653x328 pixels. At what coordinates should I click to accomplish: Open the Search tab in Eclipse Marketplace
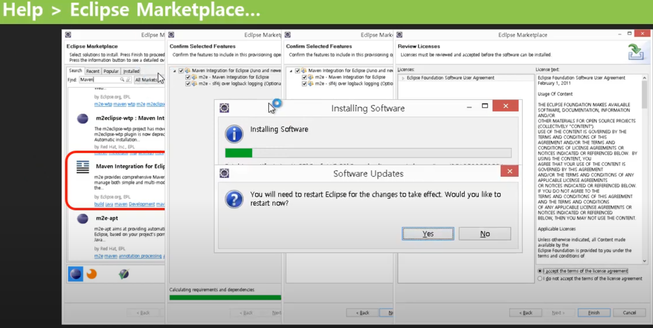pos(75,71)
